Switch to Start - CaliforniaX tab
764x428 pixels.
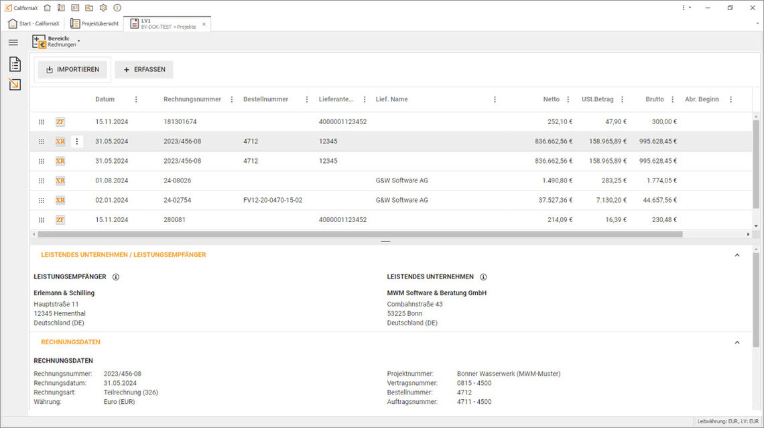pyautogui.click(x=34, y=23)
